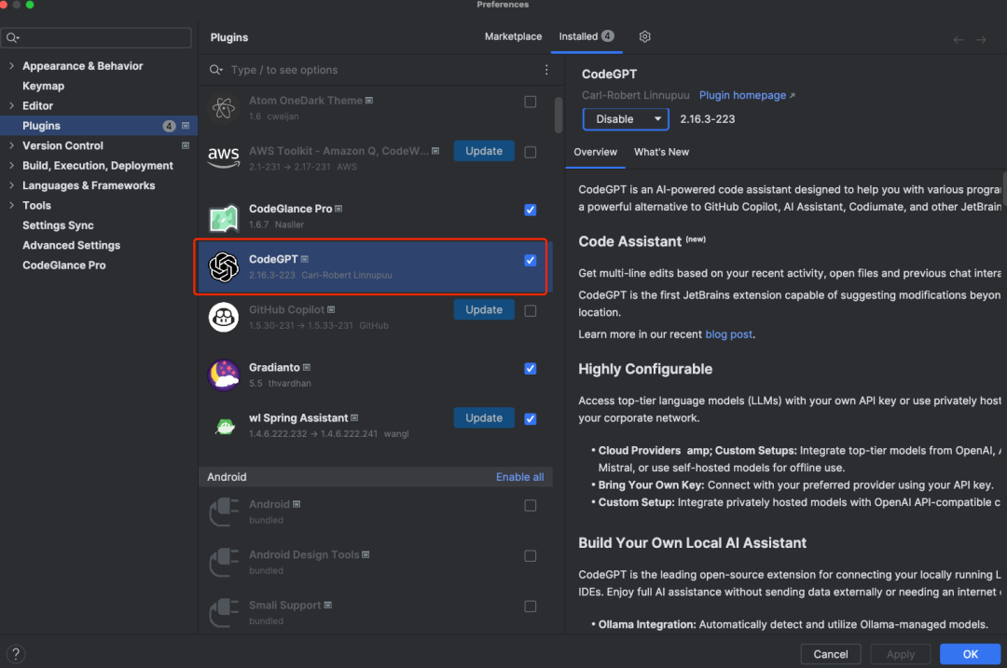The height and width of the screenshot is (668, 1007).
Task: Expand the Editor settings section
Action: click(11, 105)
